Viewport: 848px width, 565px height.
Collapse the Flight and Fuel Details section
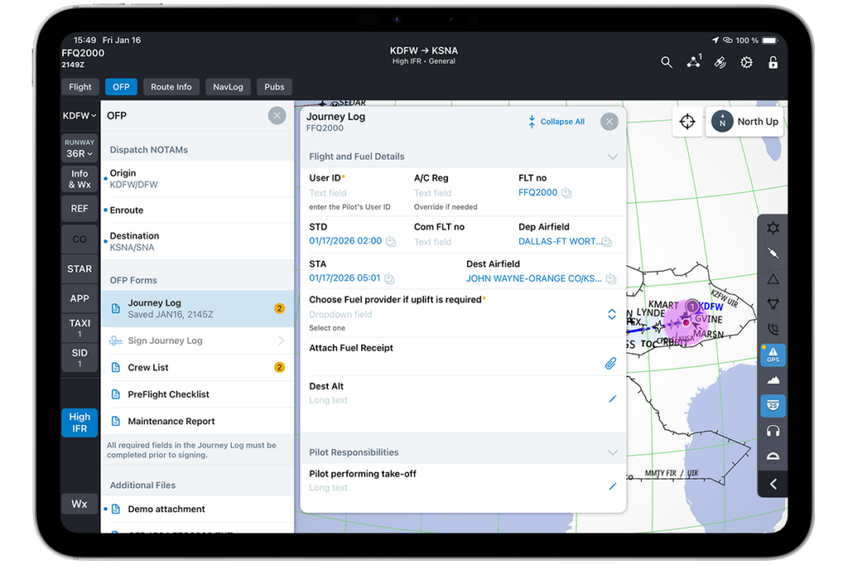click(612, 156)
